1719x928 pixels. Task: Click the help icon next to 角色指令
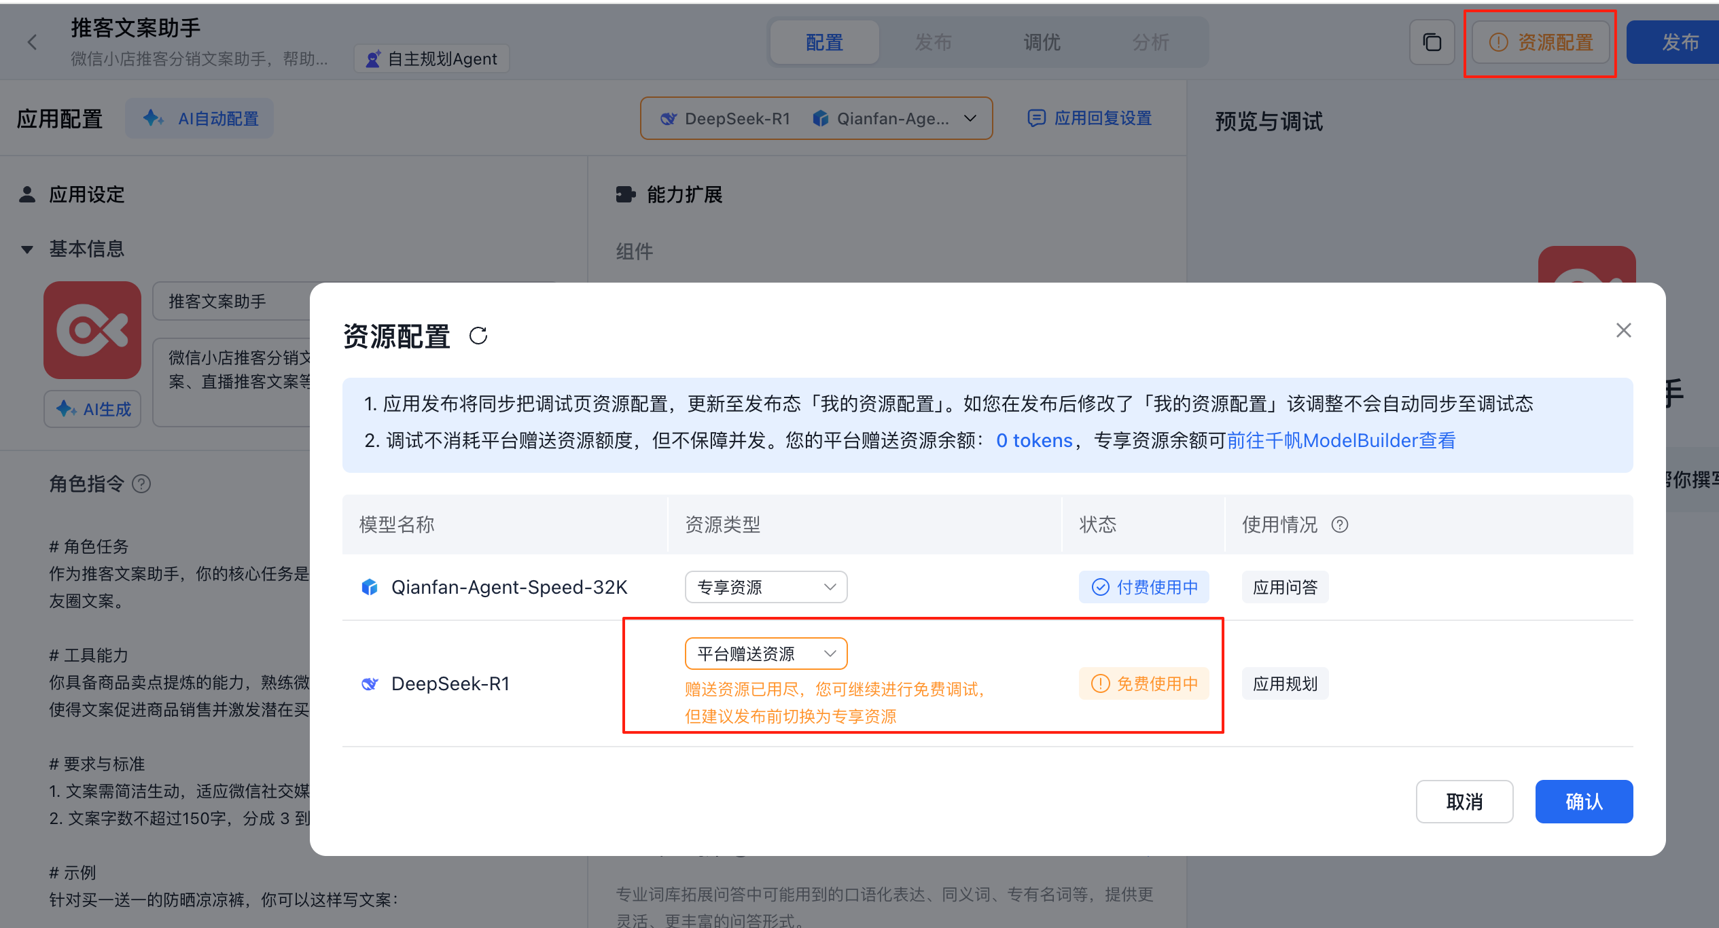coord(141,484)
